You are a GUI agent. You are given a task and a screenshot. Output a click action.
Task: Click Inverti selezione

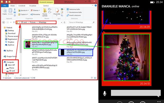(x=74, y=15)
